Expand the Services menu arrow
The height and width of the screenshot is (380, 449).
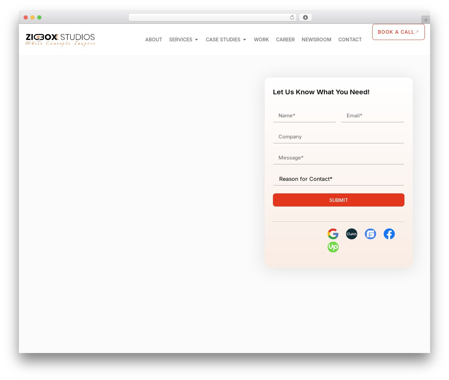(196, 40)
